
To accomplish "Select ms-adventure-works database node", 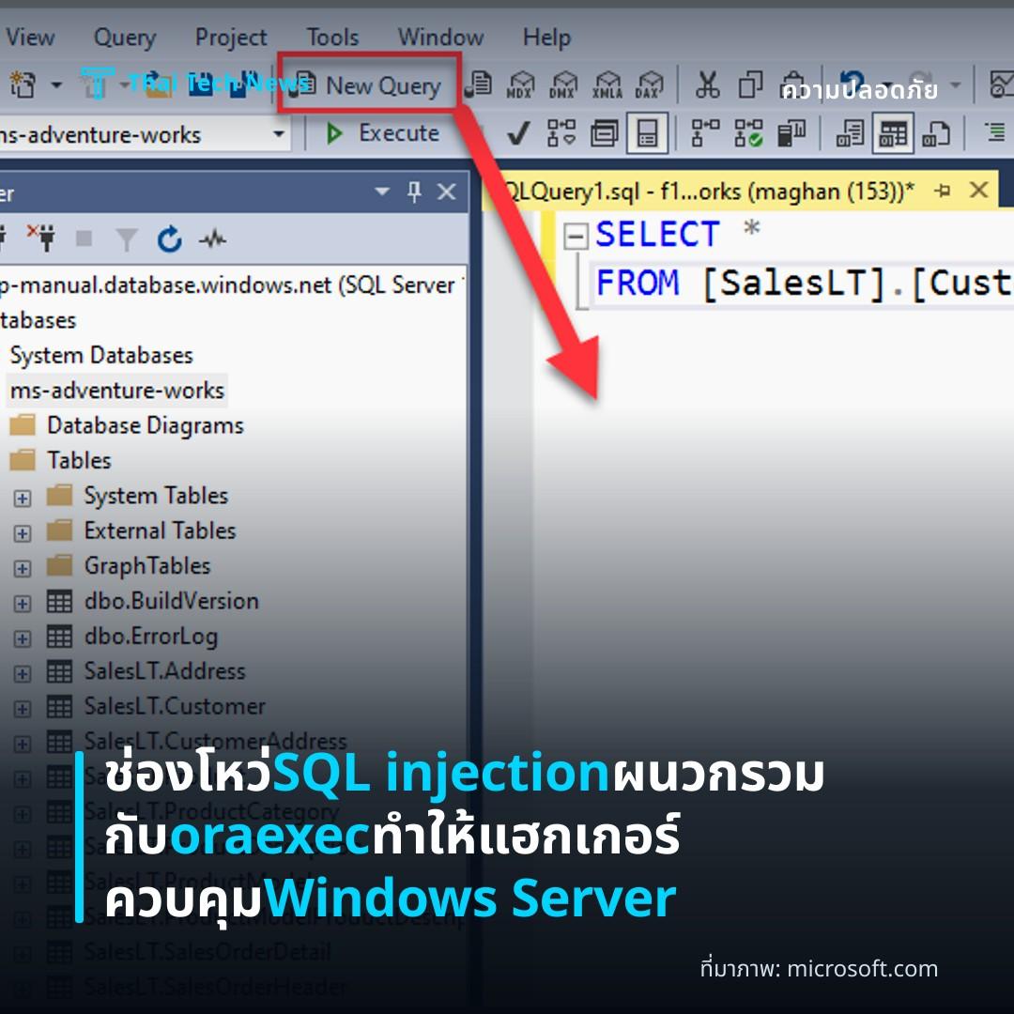I will 117,390.
